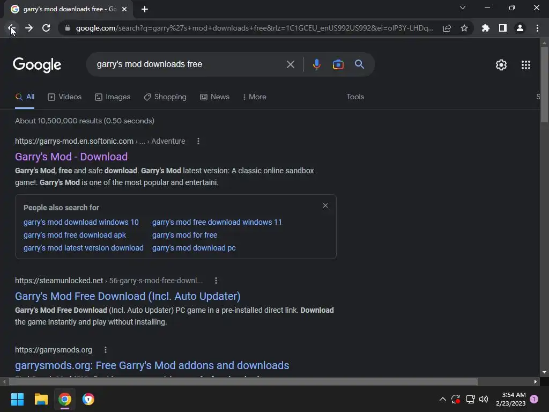Open Google quick settings gear
Image resolution: width=549 pixels, height=412 pixels.
point(501,65)
